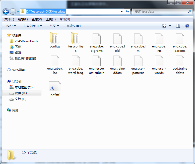Click the folder icon in the address bar
Screen dimensions: 195x164
(23, 12)
